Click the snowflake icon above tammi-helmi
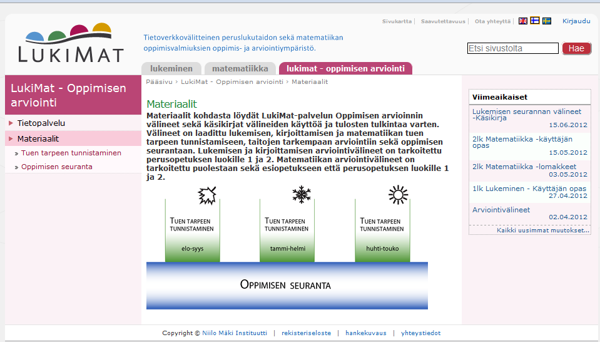The width and height of the screenshot is (600, 342). click(302, 194)
